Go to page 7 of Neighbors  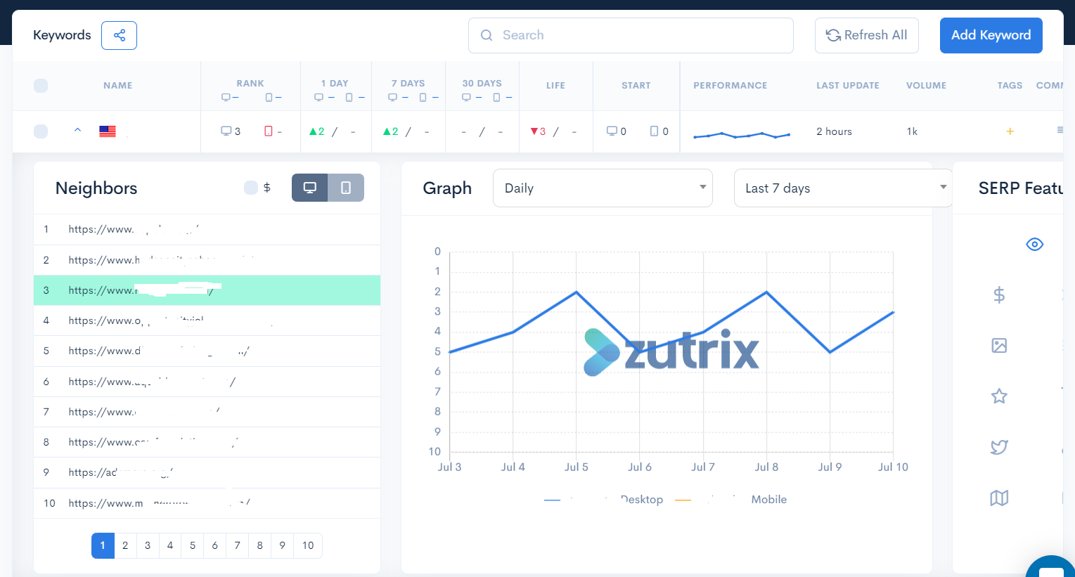tap(238, 545)
